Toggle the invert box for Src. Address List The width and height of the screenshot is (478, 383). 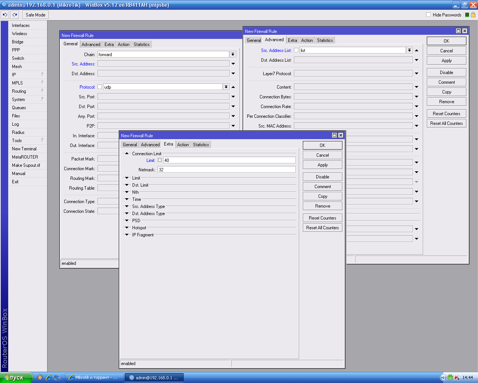coord(296,50)
